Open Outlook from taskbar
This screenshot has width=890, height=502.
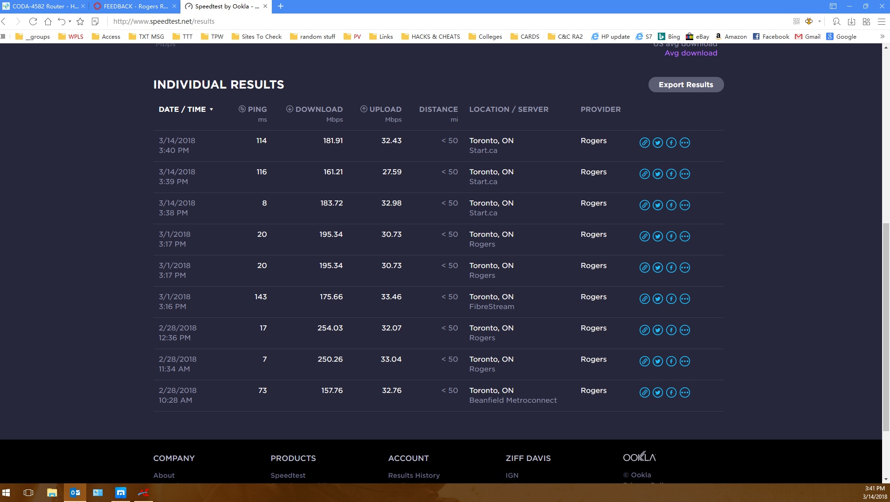(x=75, y=493)
